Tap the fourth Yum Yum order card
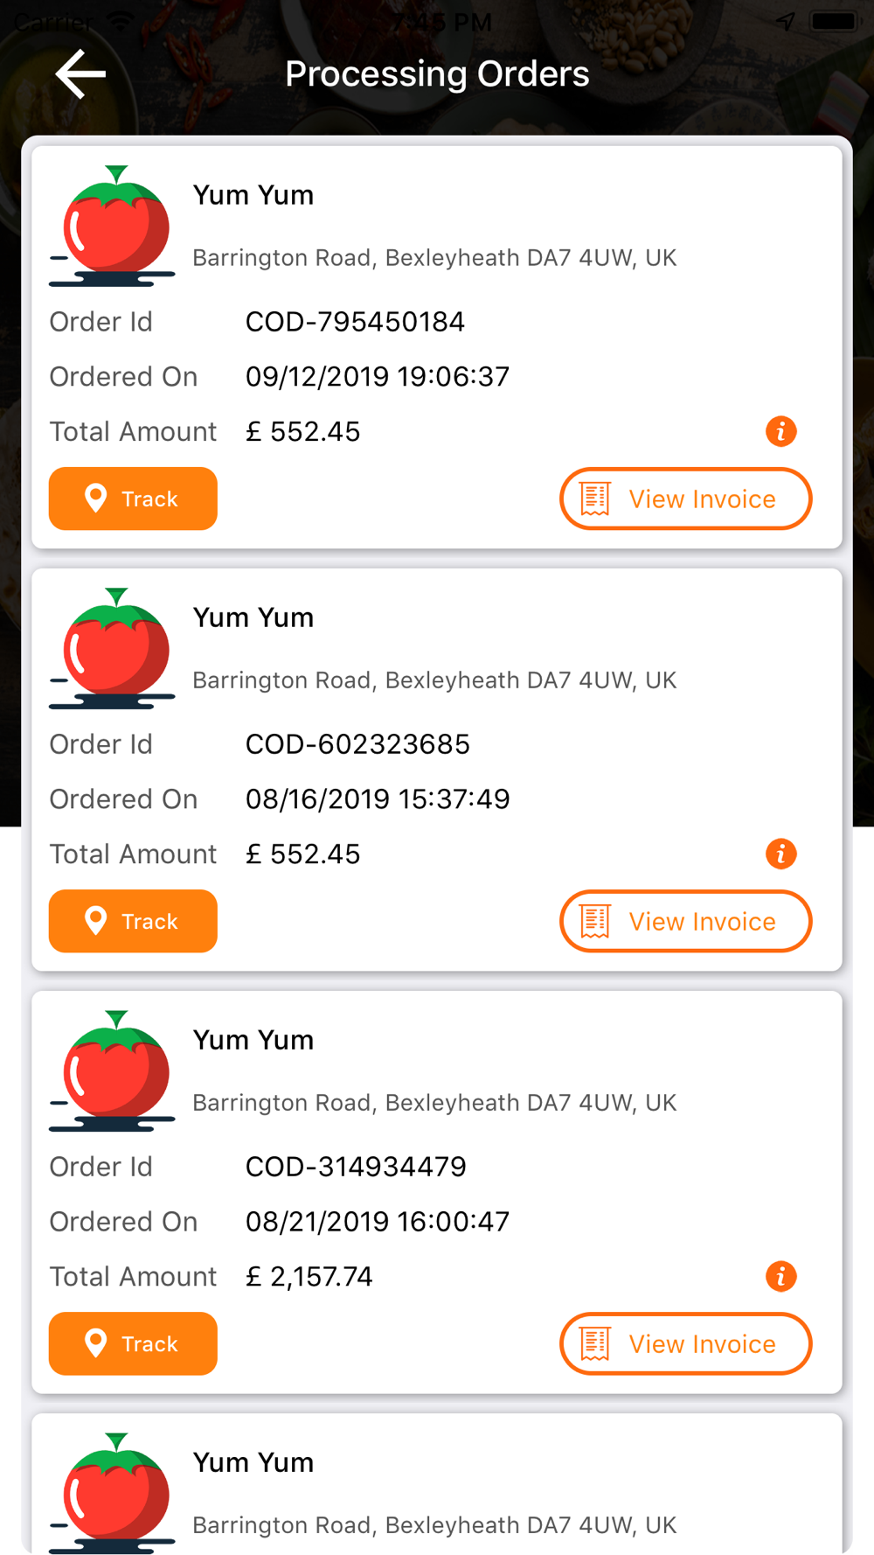The width and height of the screenshot is (874, 1555). (x=437, y=1484)
